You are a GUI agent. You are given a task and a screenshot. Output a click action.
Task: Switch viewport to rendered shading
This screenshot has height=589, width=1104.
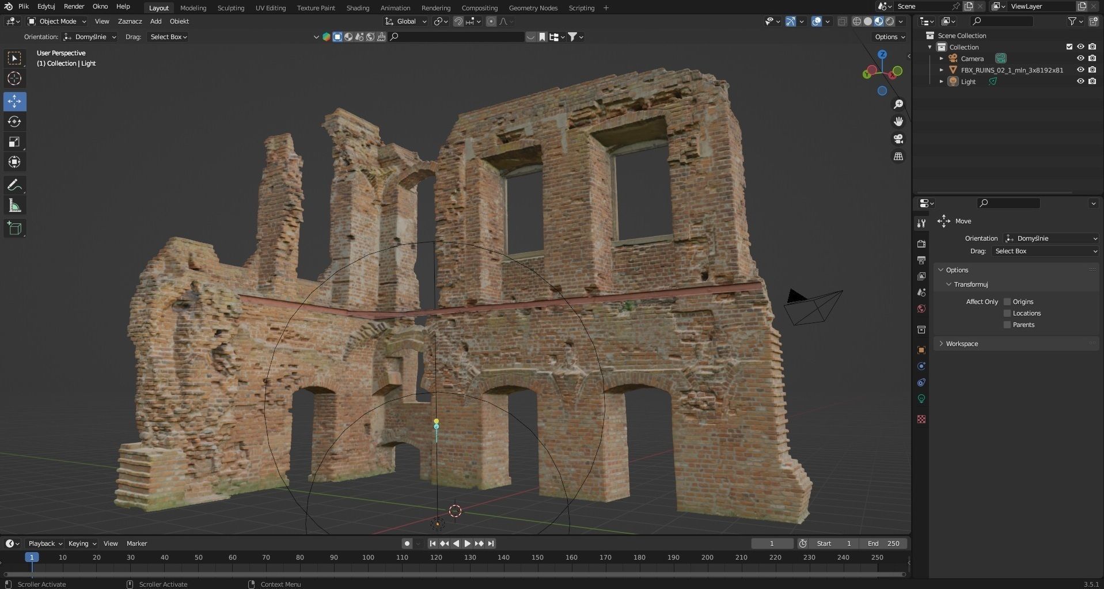coord(890,21)
